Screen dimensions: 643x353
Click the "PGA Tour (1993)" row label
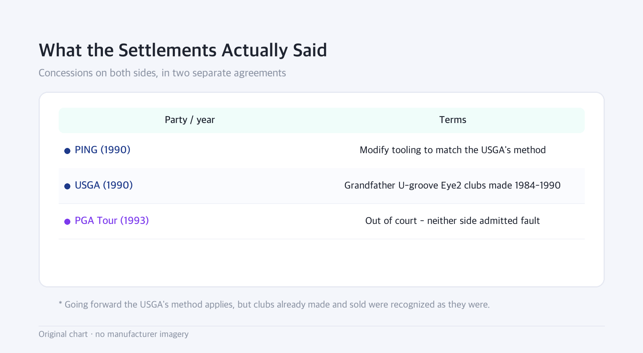[x=112, y=221]
